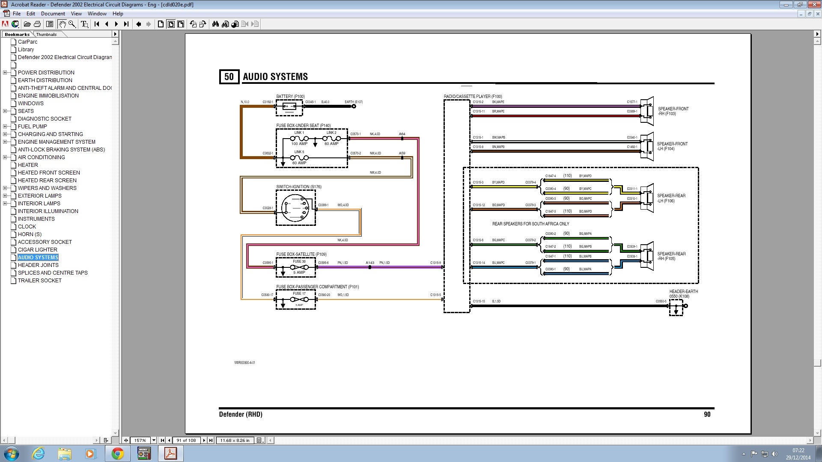Expand the AIR CONDITIONING bookmark

click(x=5, y=157)
